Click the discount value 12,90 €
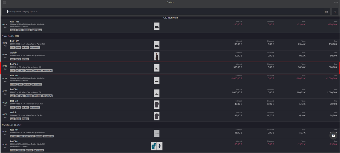The image size is (340, 153). (x=270, y=104)
